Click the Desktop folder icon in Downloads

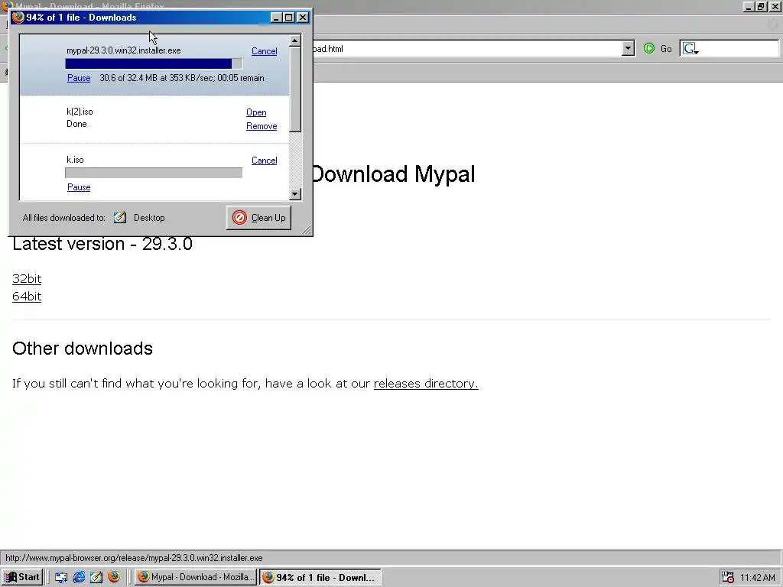pyautogui.click(x=120, y=218)
